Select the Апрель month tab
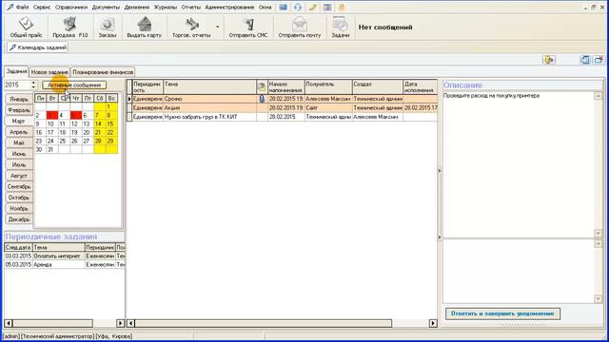 [19, 132]
